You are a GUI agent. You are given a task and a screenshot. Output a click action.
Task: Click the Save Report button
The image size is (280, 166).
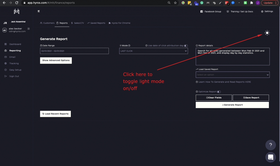click(251, 98)
